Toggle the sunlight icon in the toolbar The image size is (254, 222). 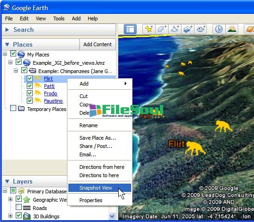[x=232, y=29]
